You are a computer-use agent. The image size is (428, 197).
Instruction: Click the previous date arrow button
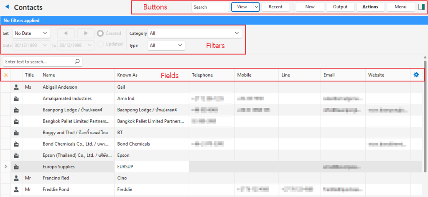coord(66,33)
